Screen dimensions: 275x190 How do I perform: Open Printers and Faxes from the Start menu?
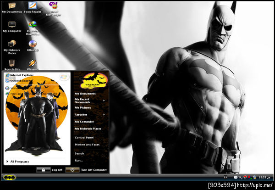(x=87, y=145)
